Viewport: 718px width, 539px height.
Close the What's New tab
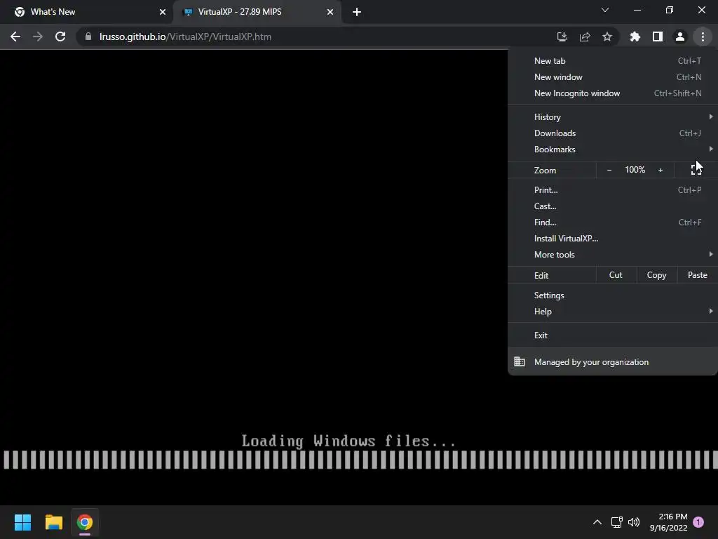tap(163, 12)
